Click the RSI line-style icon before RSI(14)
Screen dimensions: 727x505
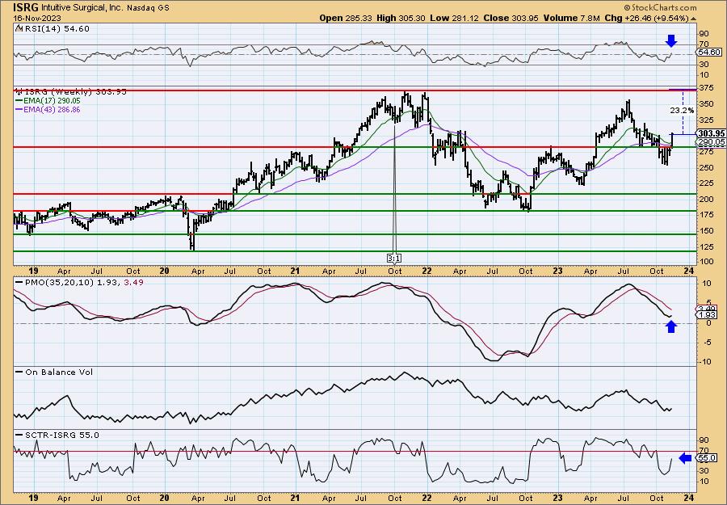[18, 29]
